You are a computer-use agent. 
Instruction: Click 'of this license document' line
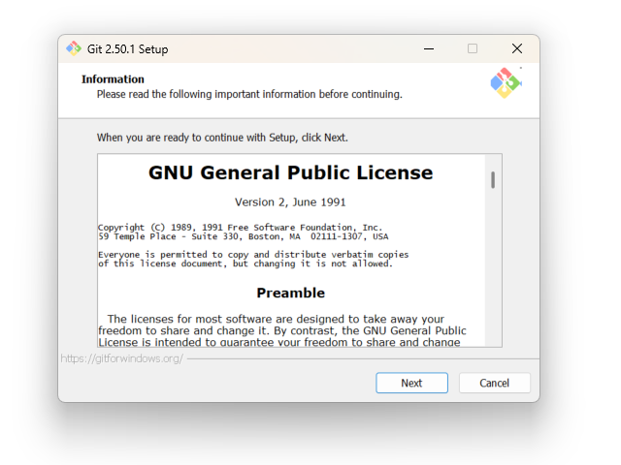coord(245,263)
